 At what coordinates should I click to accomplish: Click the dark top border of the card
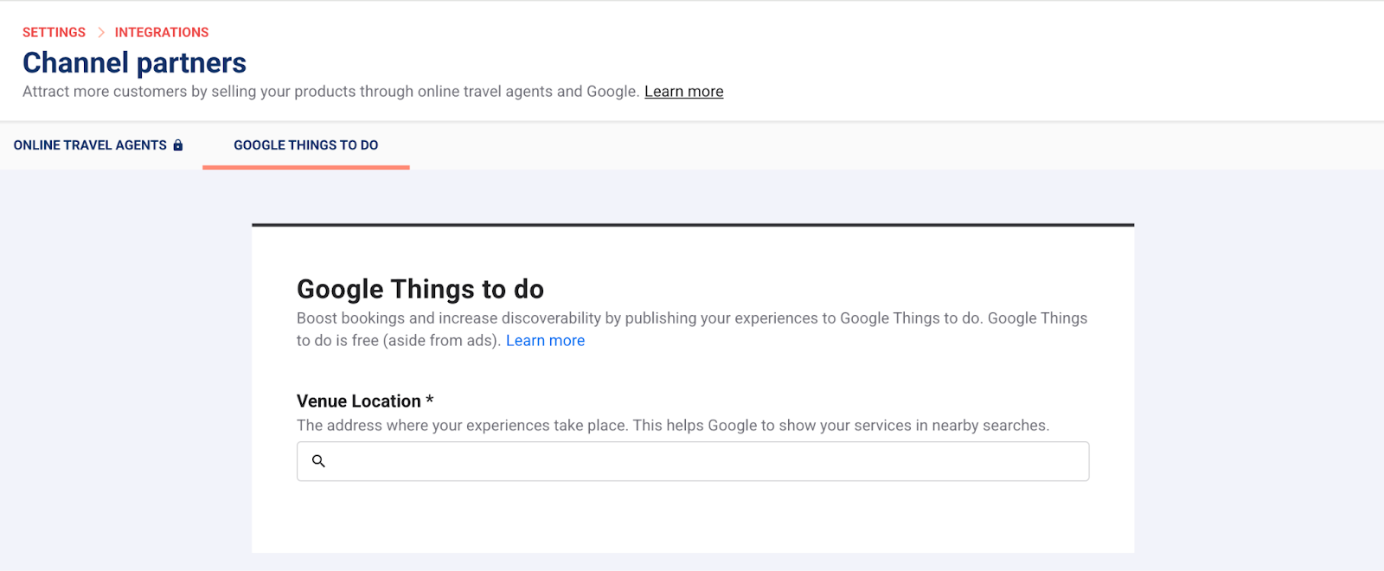(692, 225)
